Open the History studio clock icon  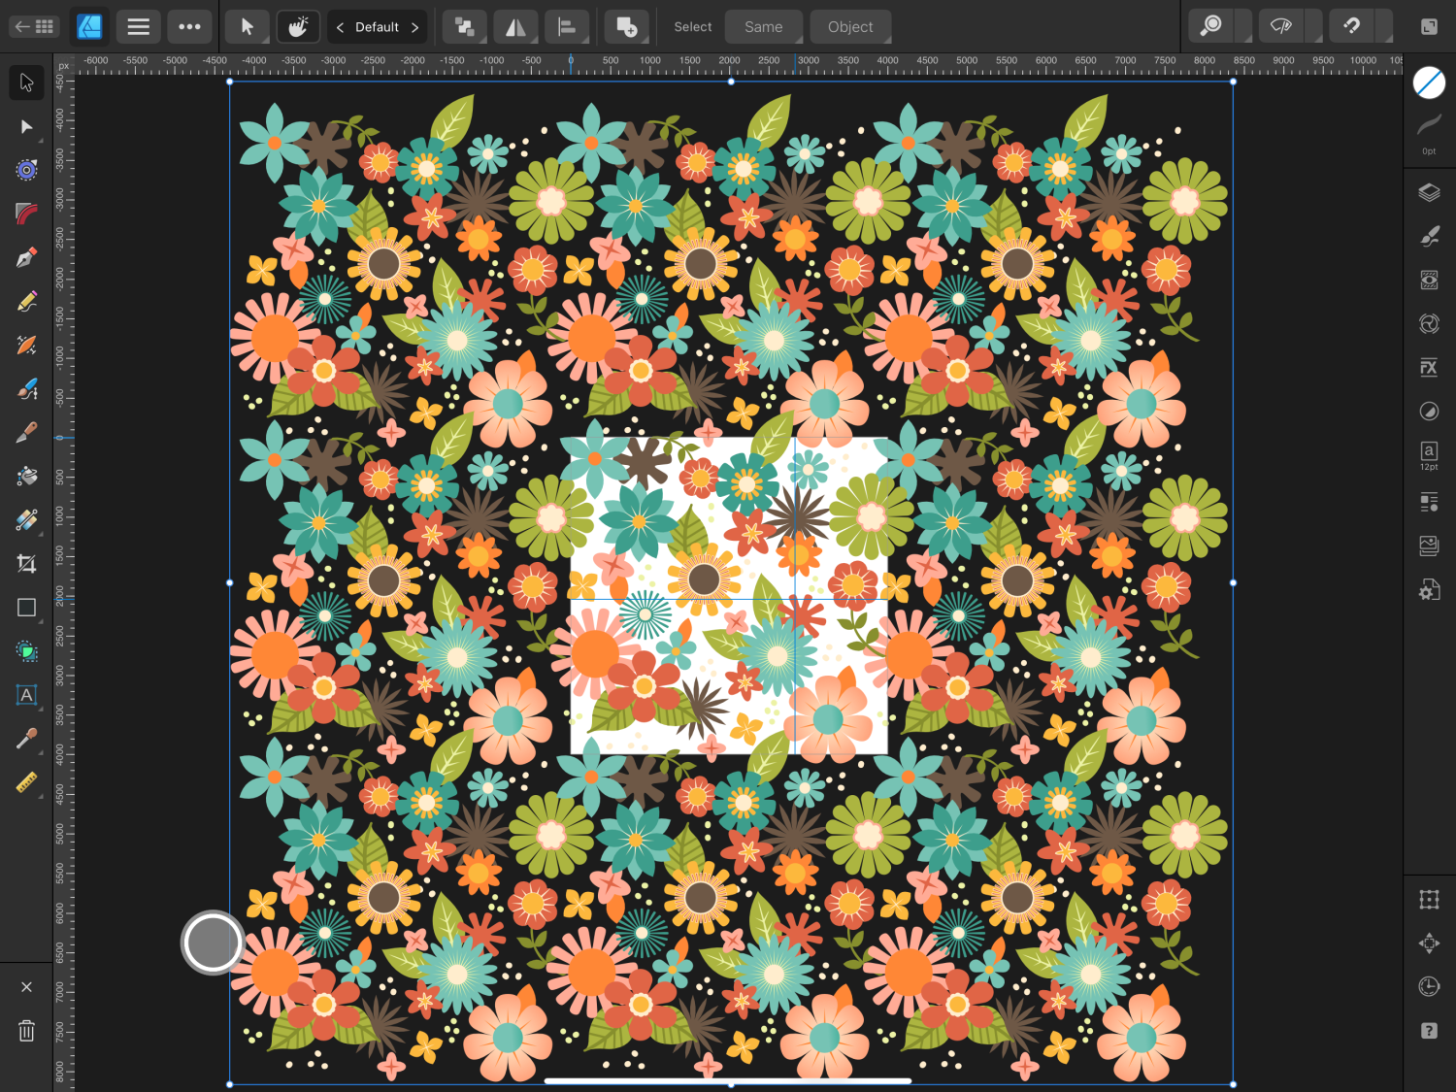(1429, 987)
